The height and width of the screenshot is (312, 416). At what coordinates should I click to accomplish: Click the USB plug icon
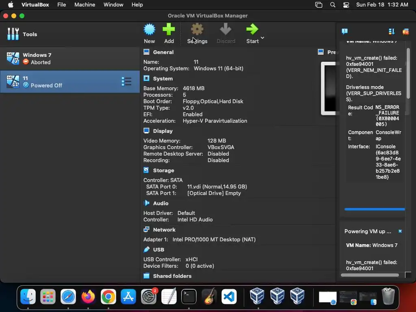[x=146, y=249]
